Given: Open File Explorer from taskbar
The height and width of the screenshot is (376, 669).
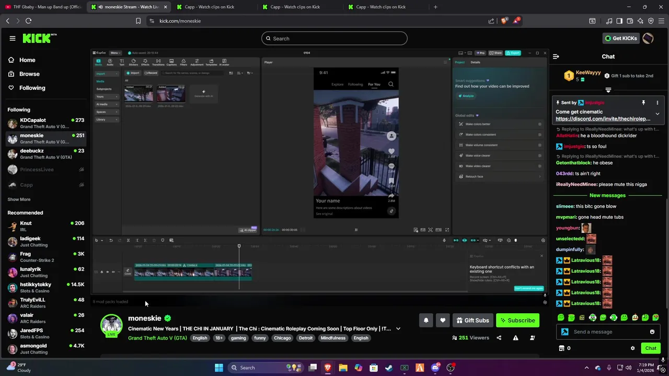Looking at the screenshot, I should pos(343,368).
